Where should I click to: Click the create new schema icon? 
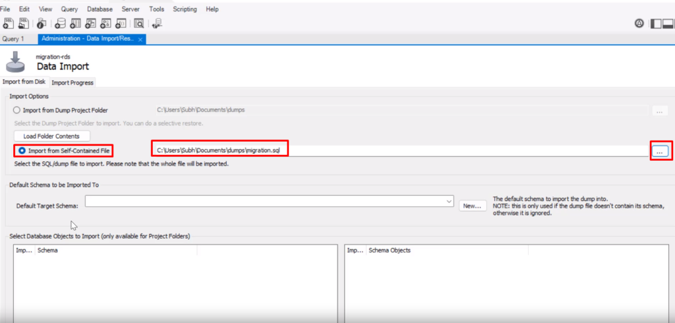[60, 23]
